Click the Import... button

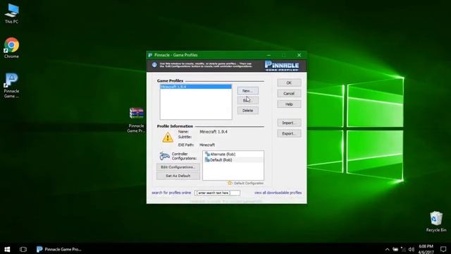289,123
